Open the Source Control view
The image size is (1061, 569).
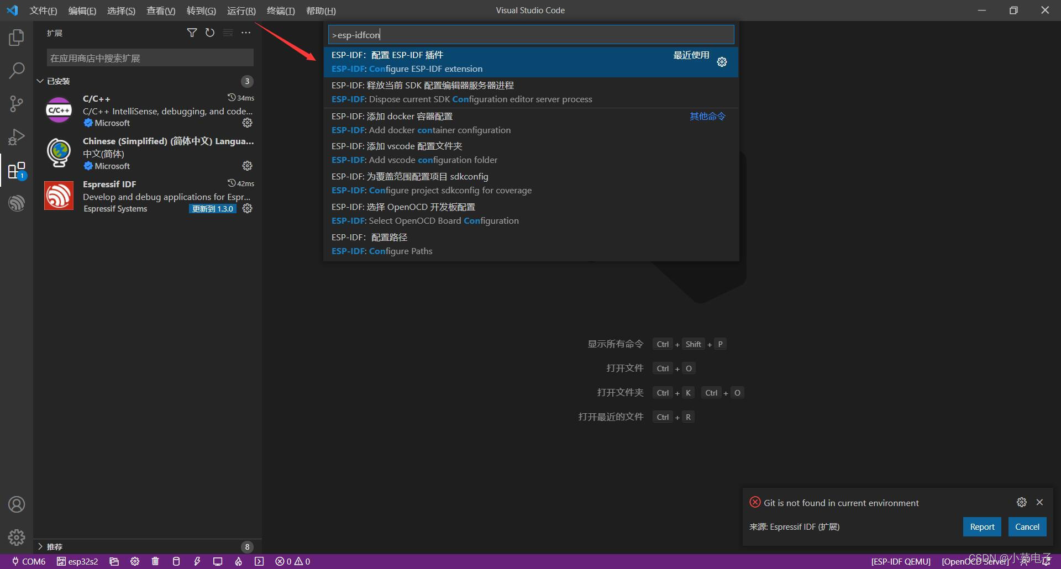tap(17, 103)
